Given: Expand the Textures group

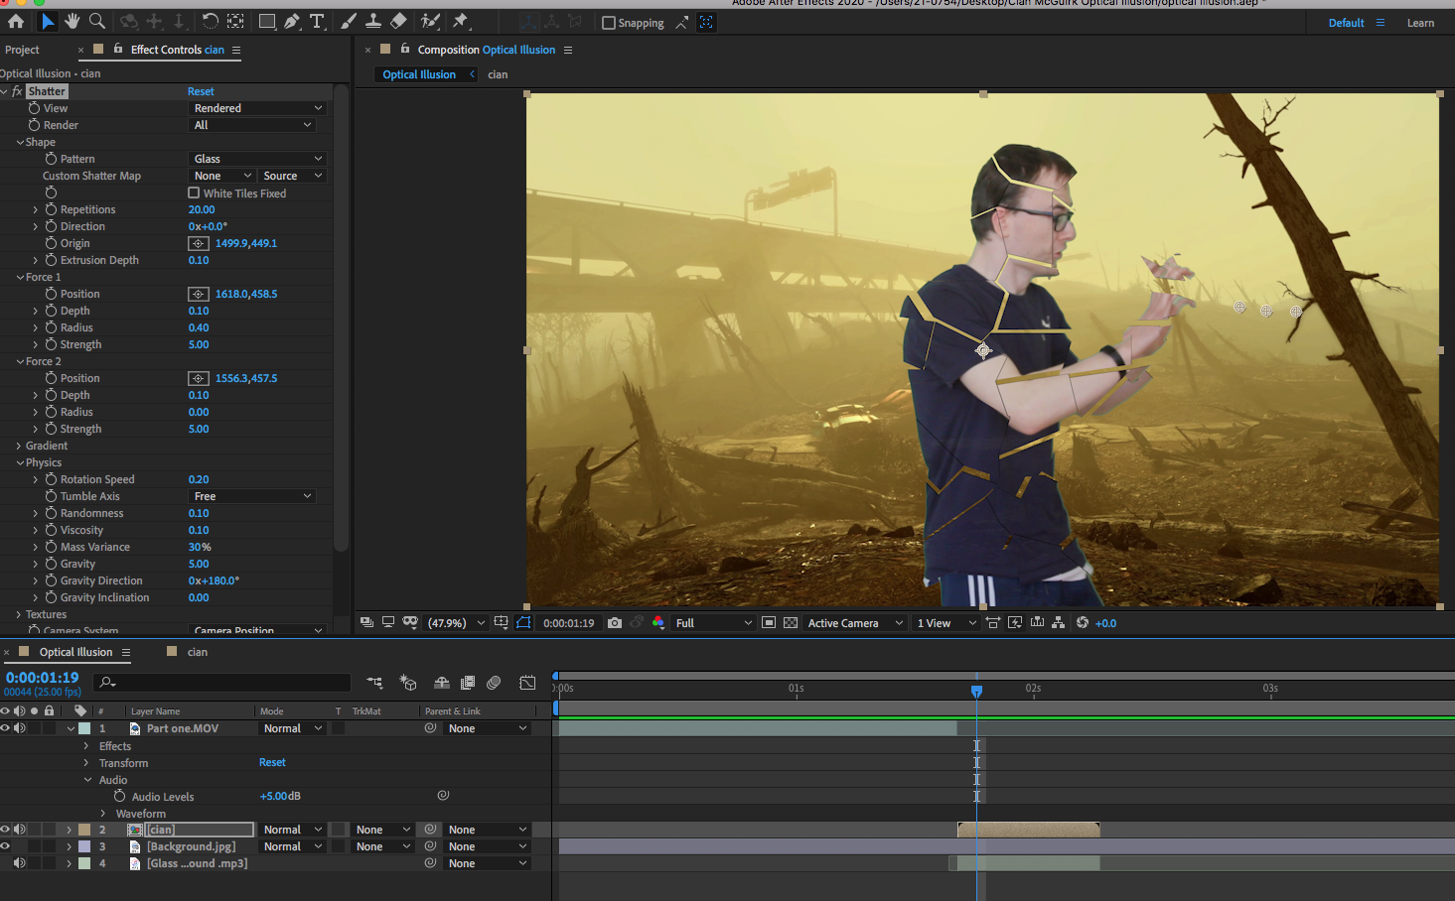Looking at the screenshot, I should (x=20, y=614).
